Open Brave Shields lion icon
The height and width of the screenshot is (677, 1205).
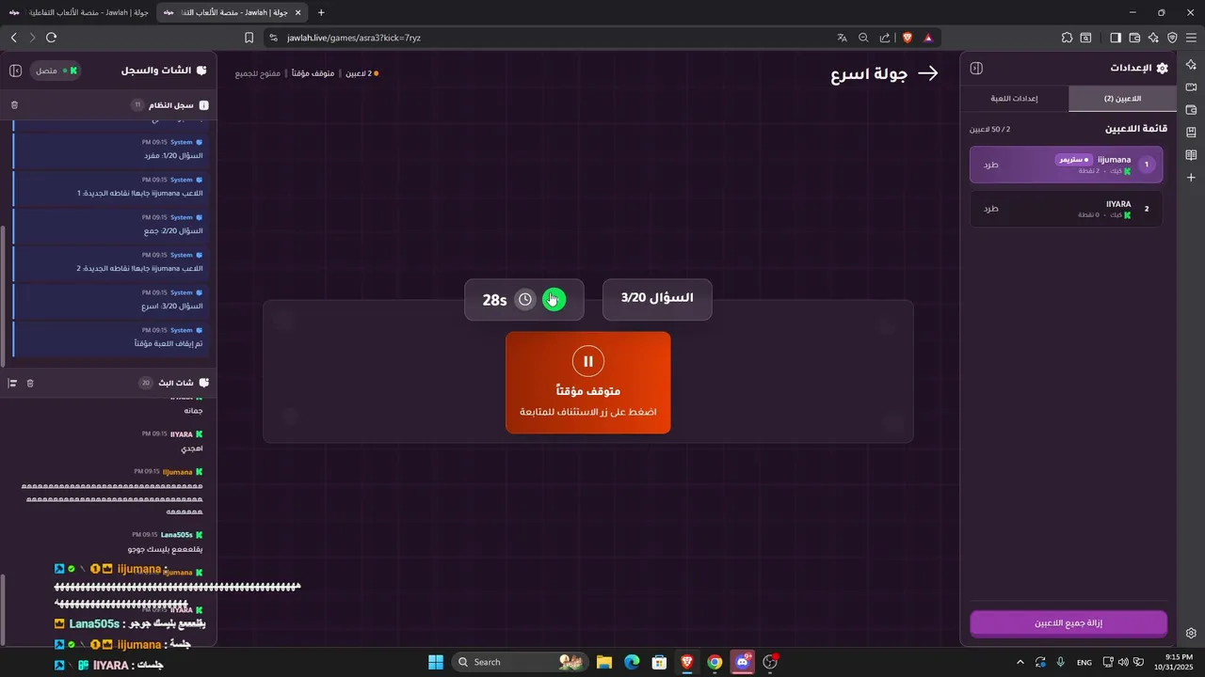point(908,38)
